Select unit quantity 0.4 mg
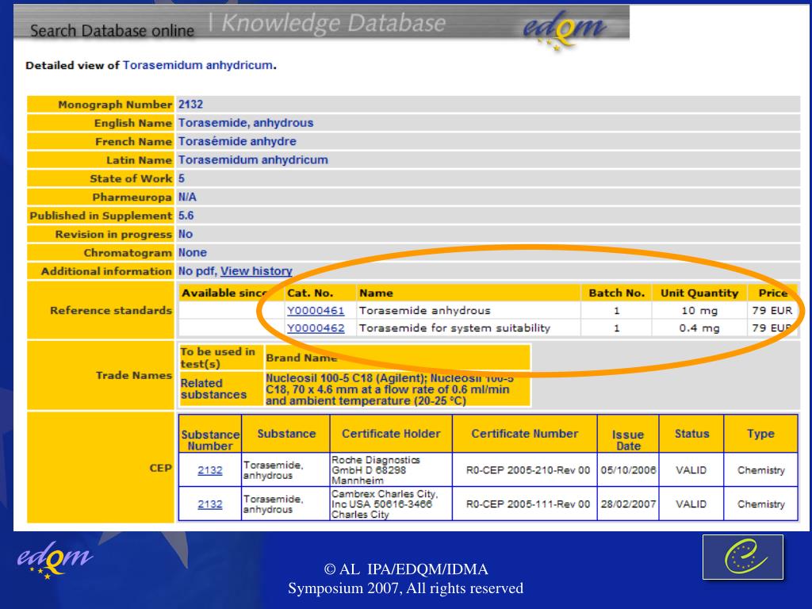812x609 pixels. [x=699, y=328]
